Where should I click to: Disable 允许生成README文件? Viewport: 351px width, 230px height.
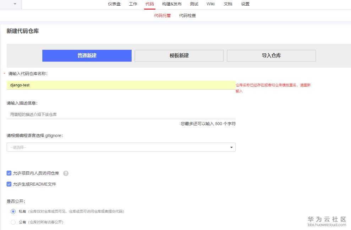(x=9, y=184)
